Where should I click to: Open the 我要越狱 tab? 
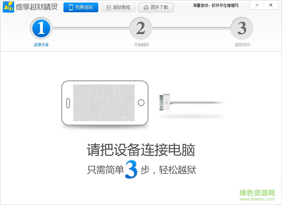[x=81, y=7]
